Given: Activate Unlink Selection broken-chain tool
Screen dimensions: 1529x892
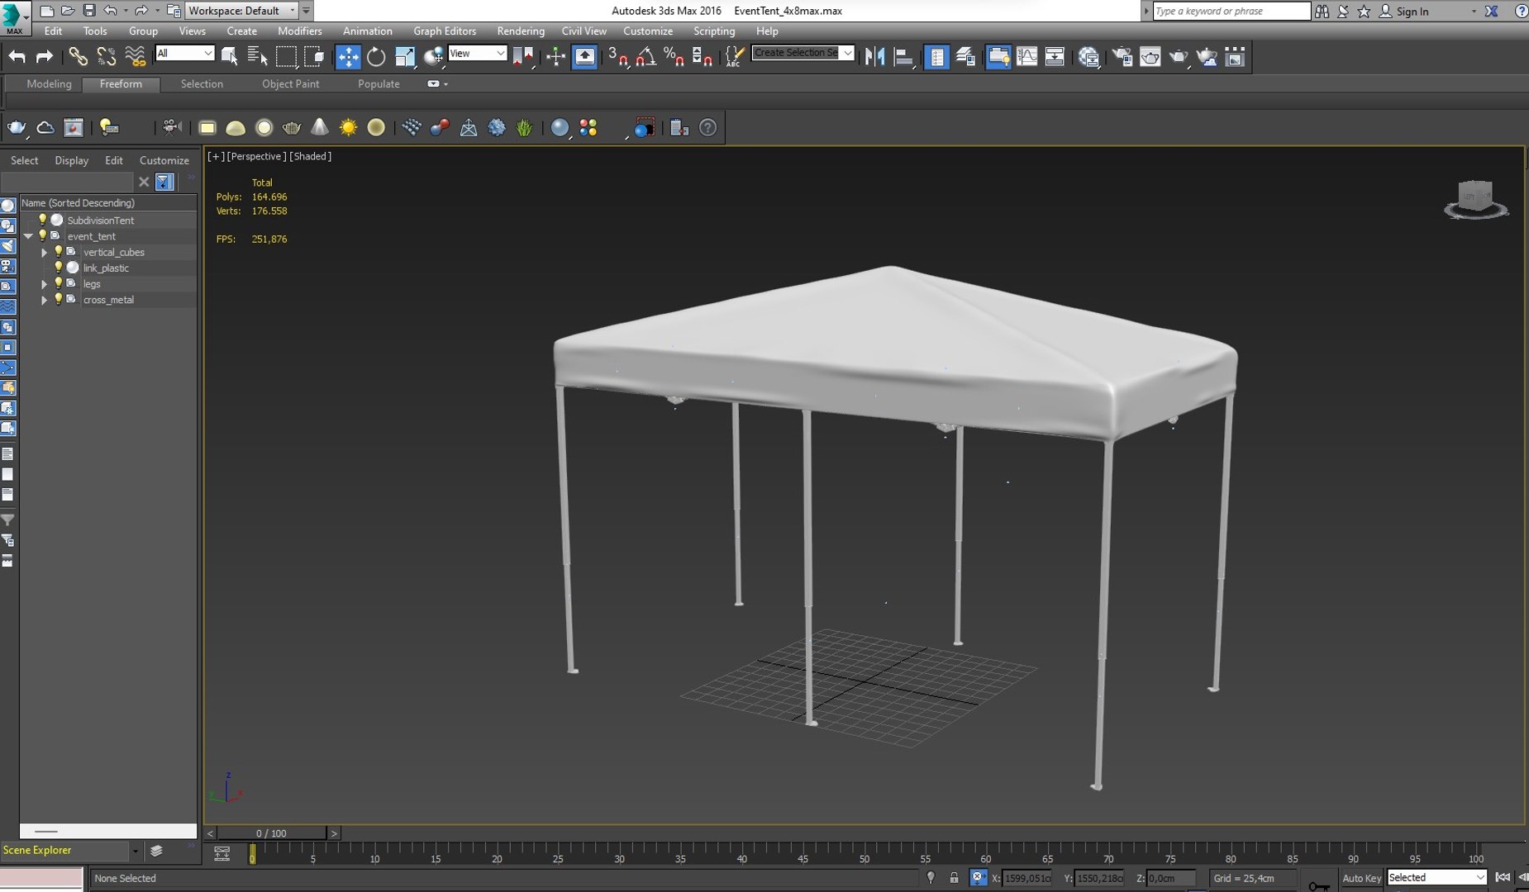Looking at the screenshot, I should 106,56.
